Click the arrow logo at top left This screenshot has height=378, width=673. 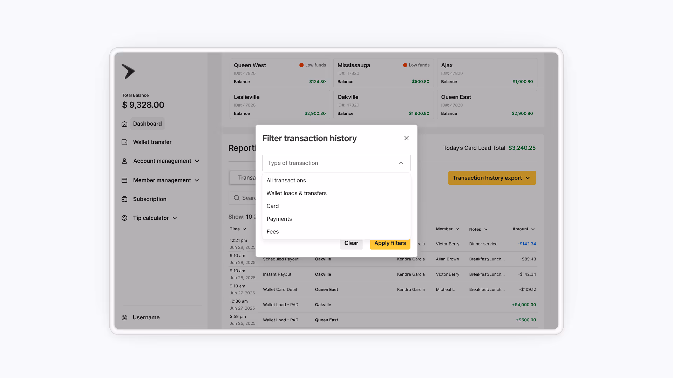(x=128, y=71)
